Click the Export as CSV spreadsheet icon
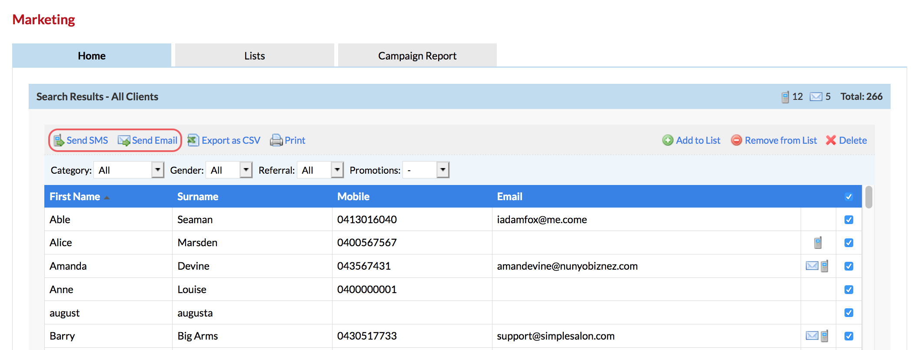Image resolution: width=918 pixels, height=350 pixels. tap(193, 140)
